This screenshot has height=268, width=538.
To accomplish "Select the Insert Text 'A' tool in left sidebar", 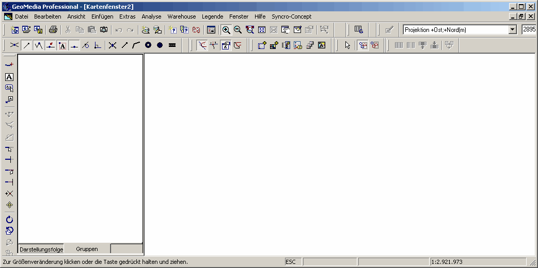I will pyautogui.click(x=9, y=77).
